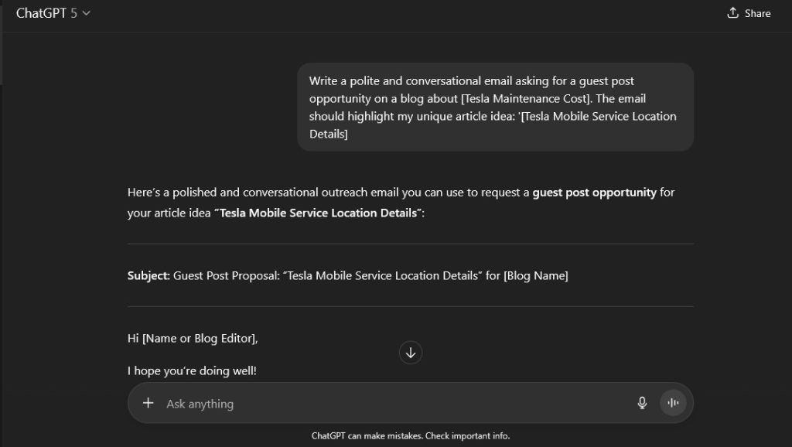
Task: Select the user's prompt bubble
Action: pyautogui.click(x=495, y=107)
